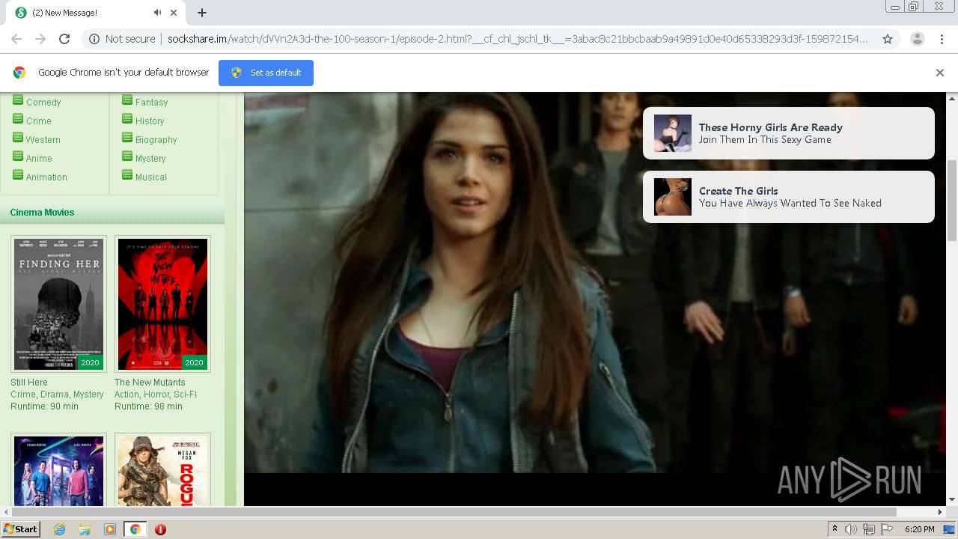This screenshot has width=958, height=539.
Task: Open the colorful poster beside Rogue
Action: tap(58, 470)
